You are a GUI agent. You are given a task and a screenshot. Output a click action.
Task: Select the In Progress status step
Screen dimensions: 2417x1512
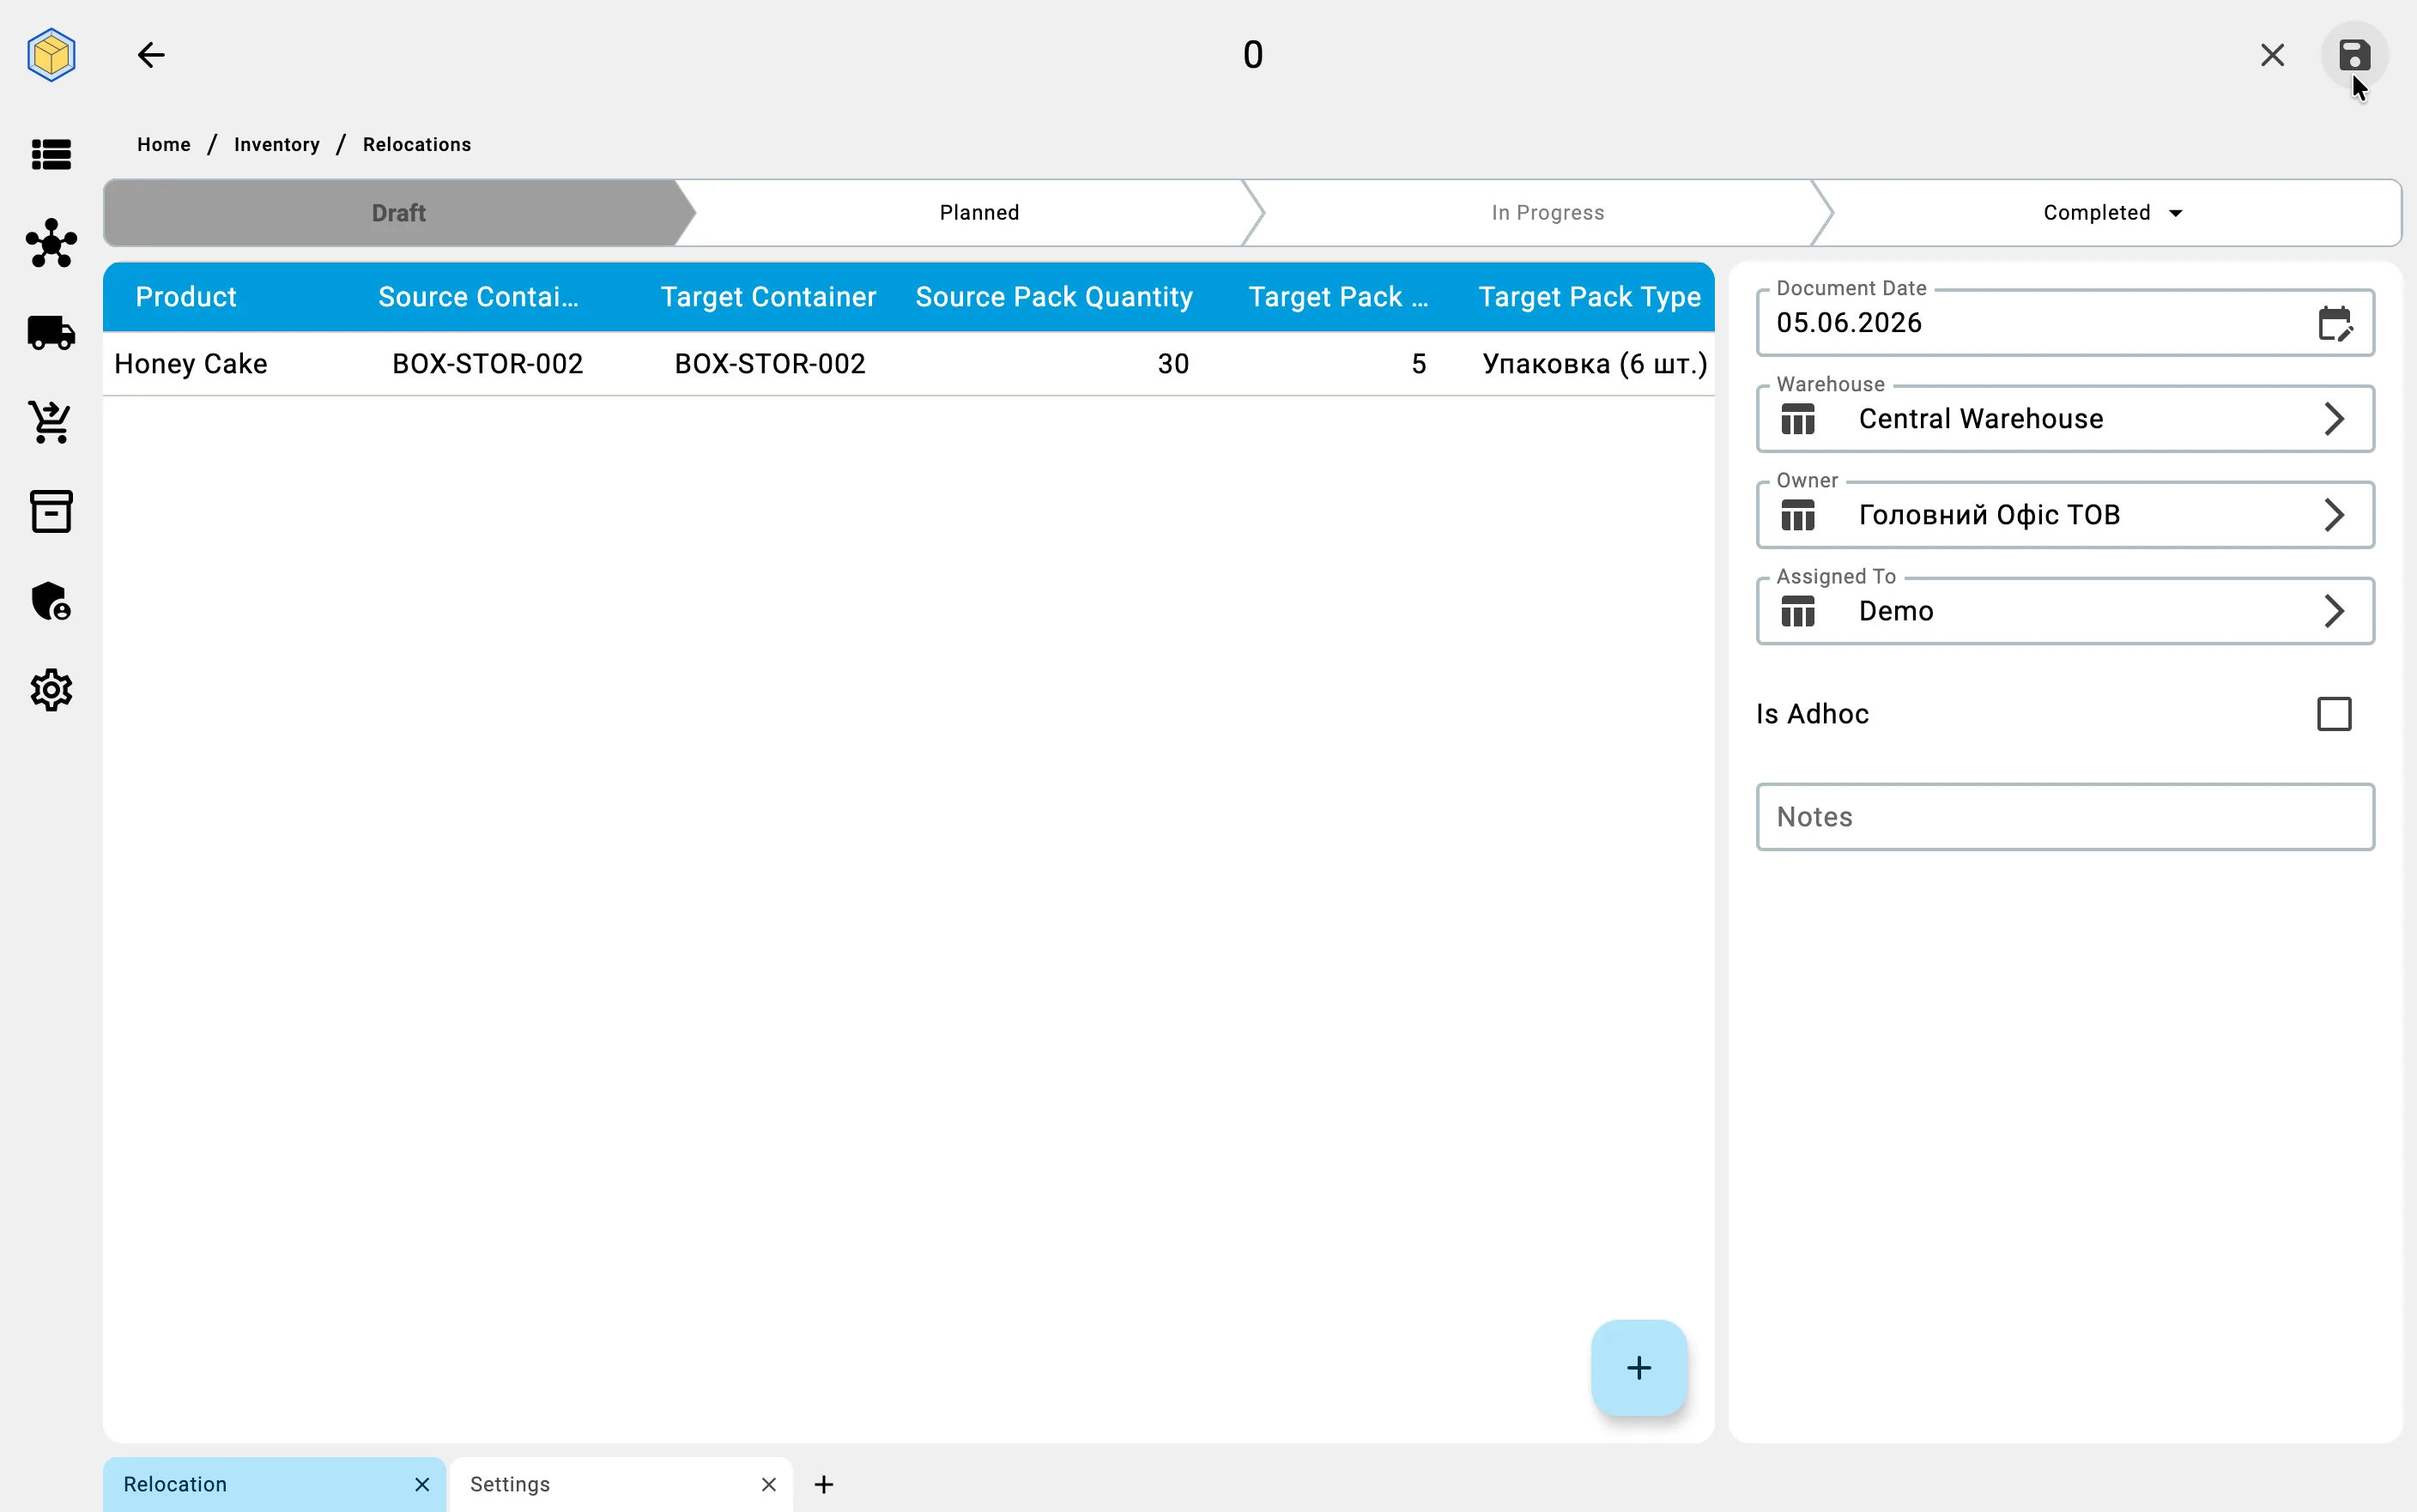click(x=1547, y=213)
